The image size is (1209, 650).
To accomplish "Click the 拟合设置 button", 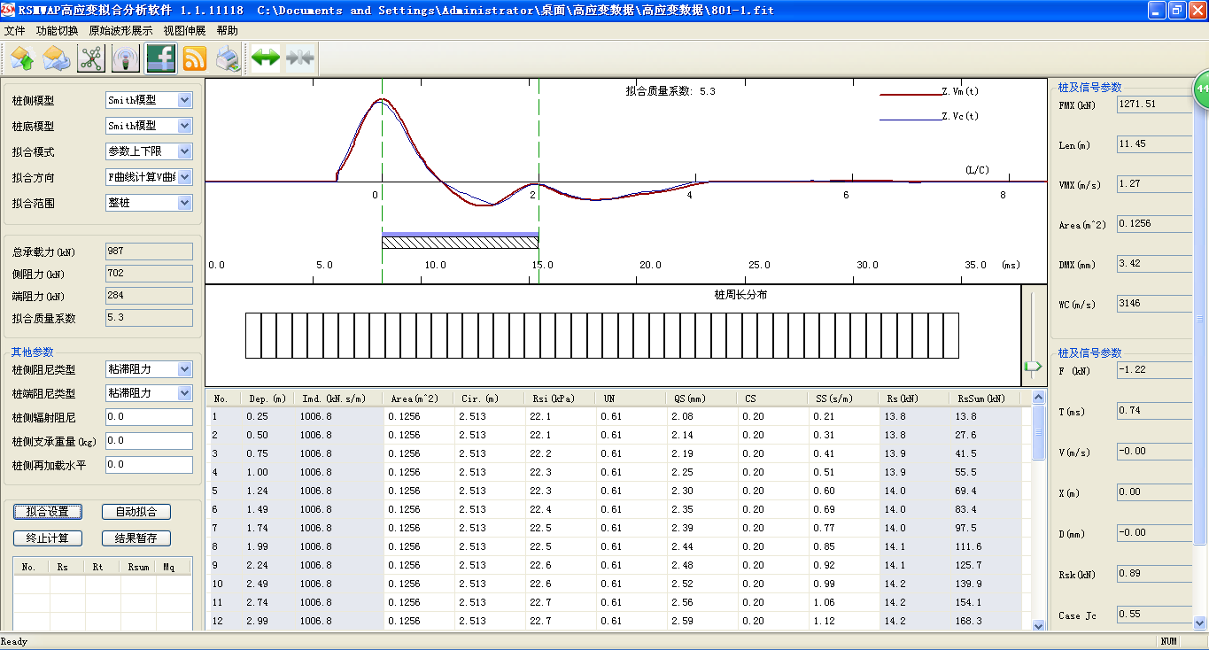I will 48,511.
